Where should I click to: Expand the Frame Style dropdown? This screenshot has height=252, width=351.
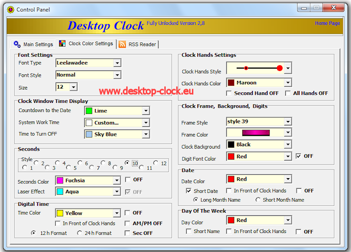tap(288, 121)
